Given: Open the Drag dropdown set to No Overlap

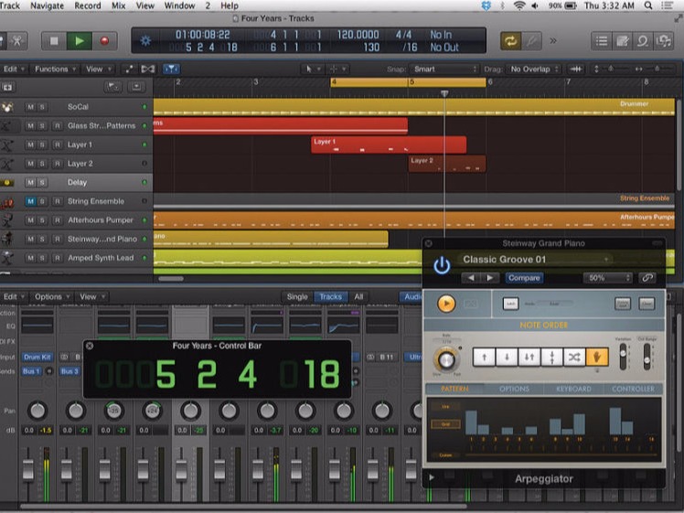Looking at the screenshot, I should pyautogui.click(x=534, y=69).
